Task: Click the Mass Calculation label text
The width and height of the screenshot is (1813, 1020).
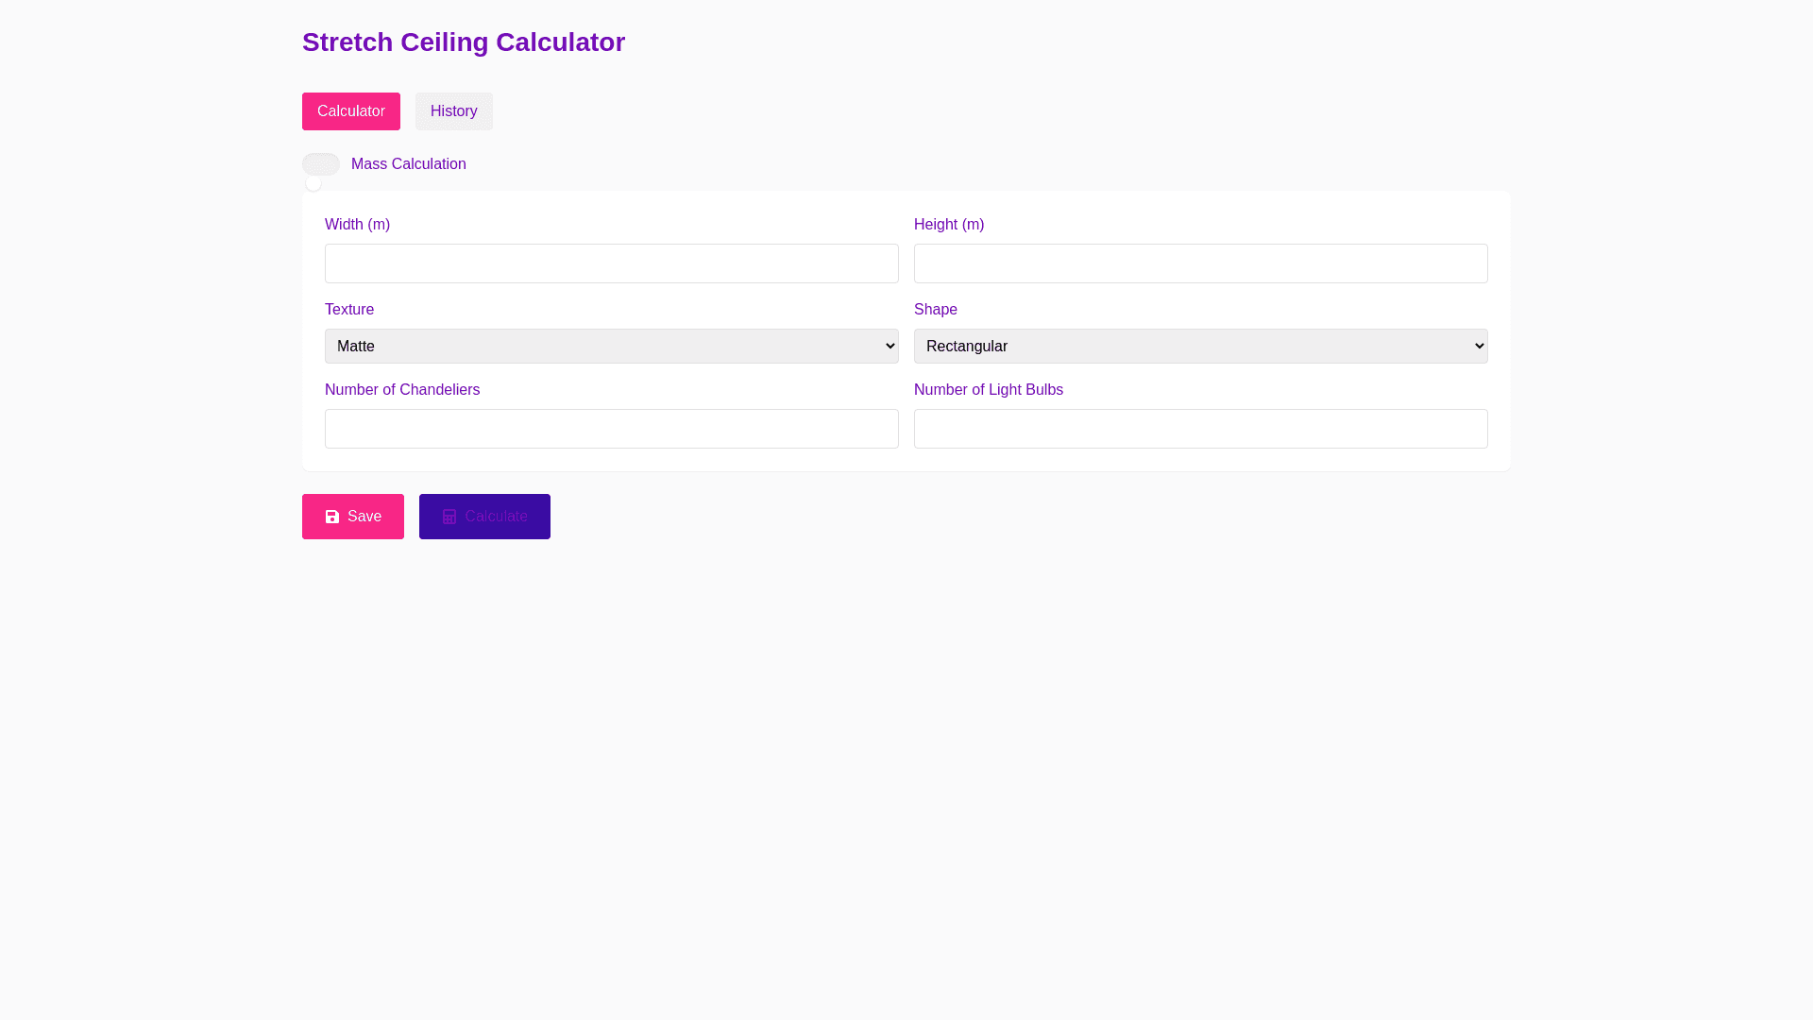Action: click(408, 164)
